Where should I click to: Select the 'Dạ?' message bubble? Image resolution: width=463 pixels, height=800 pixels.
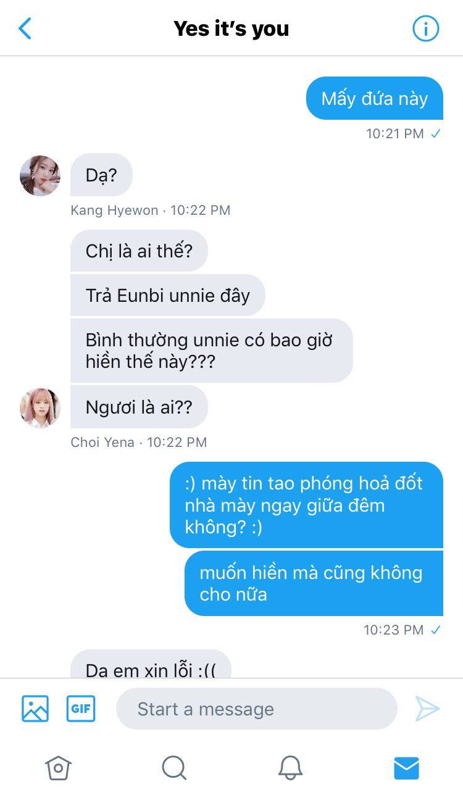(x=101, y=175)
